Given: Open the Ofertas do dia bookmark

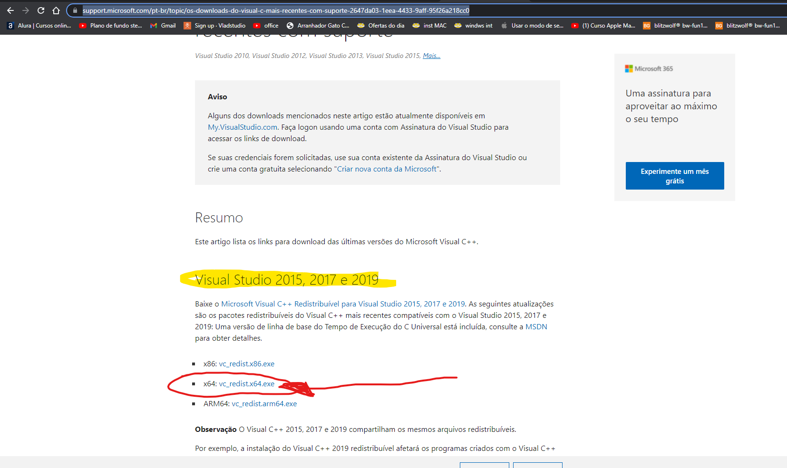Looking at the screenshot, I should [381, 26].
